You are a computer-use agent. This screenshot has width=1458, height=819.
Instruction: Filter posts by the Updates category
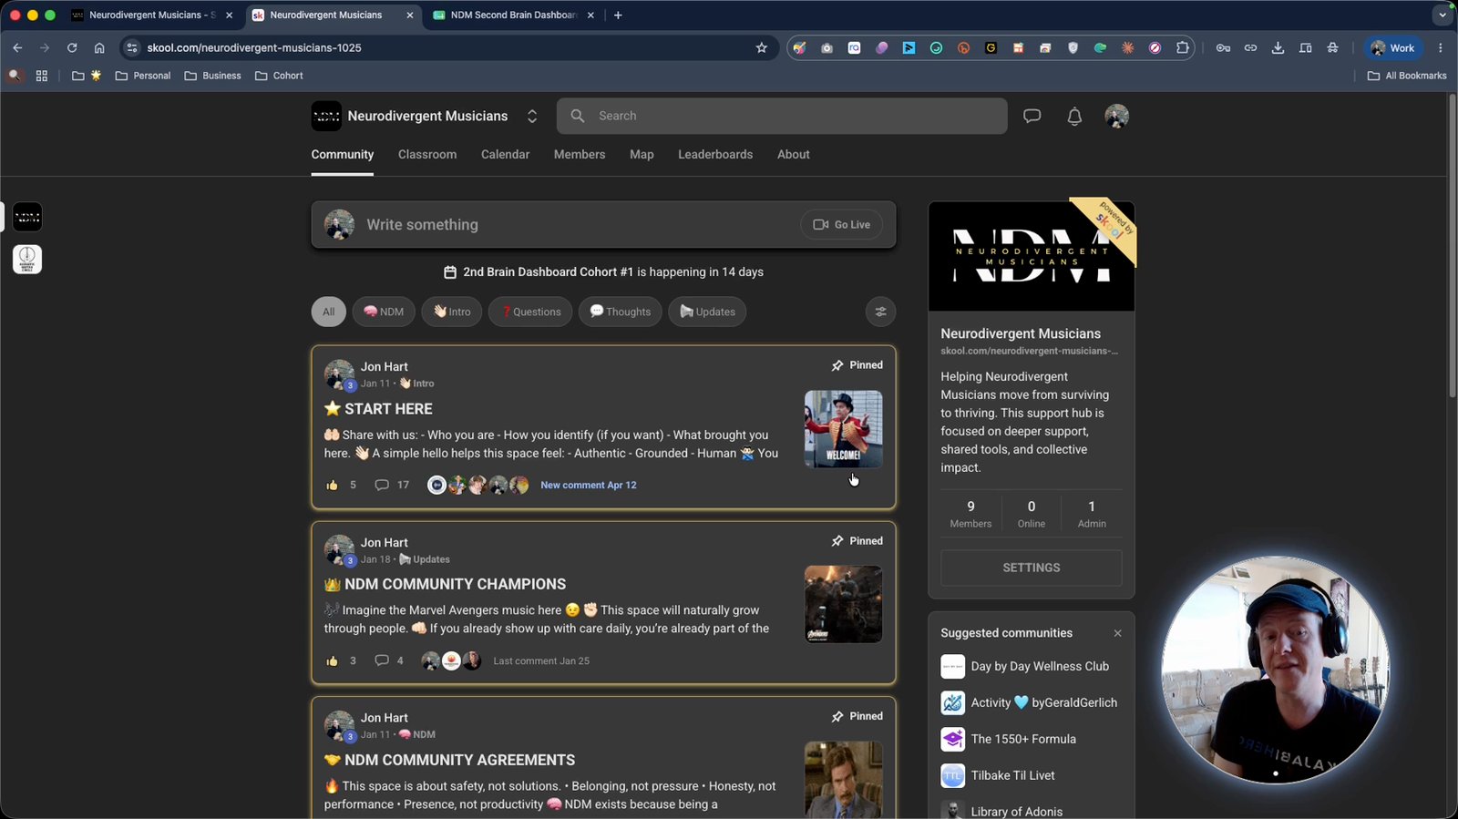708,312
